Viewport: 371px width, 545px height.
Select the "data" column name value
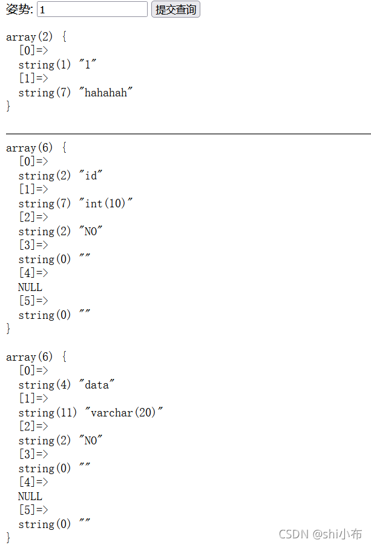pyautogui.click(x=96, y=384)
